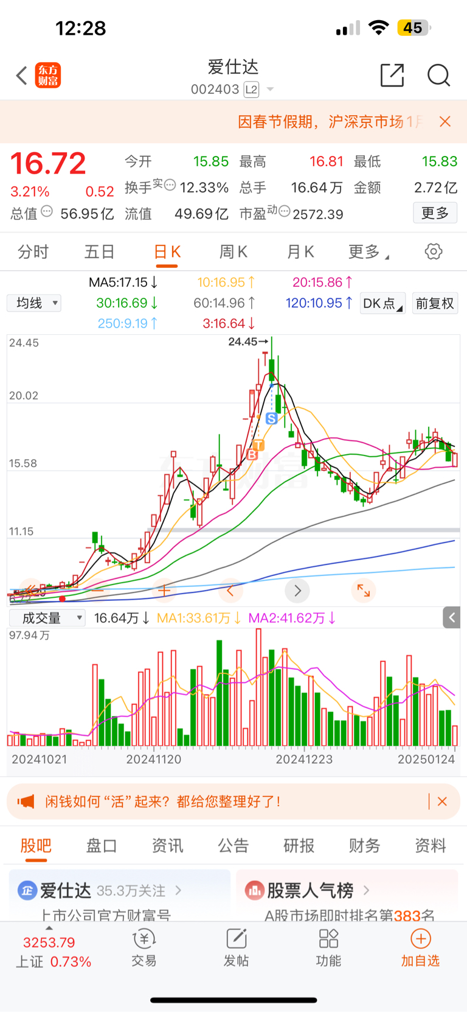Tap the 股票人气榜 chart icon
467x1012 pixels.
point(254,890)
